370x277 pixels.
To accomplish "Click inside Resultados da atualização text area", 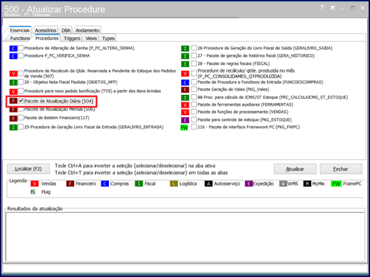I will (185, 236).
